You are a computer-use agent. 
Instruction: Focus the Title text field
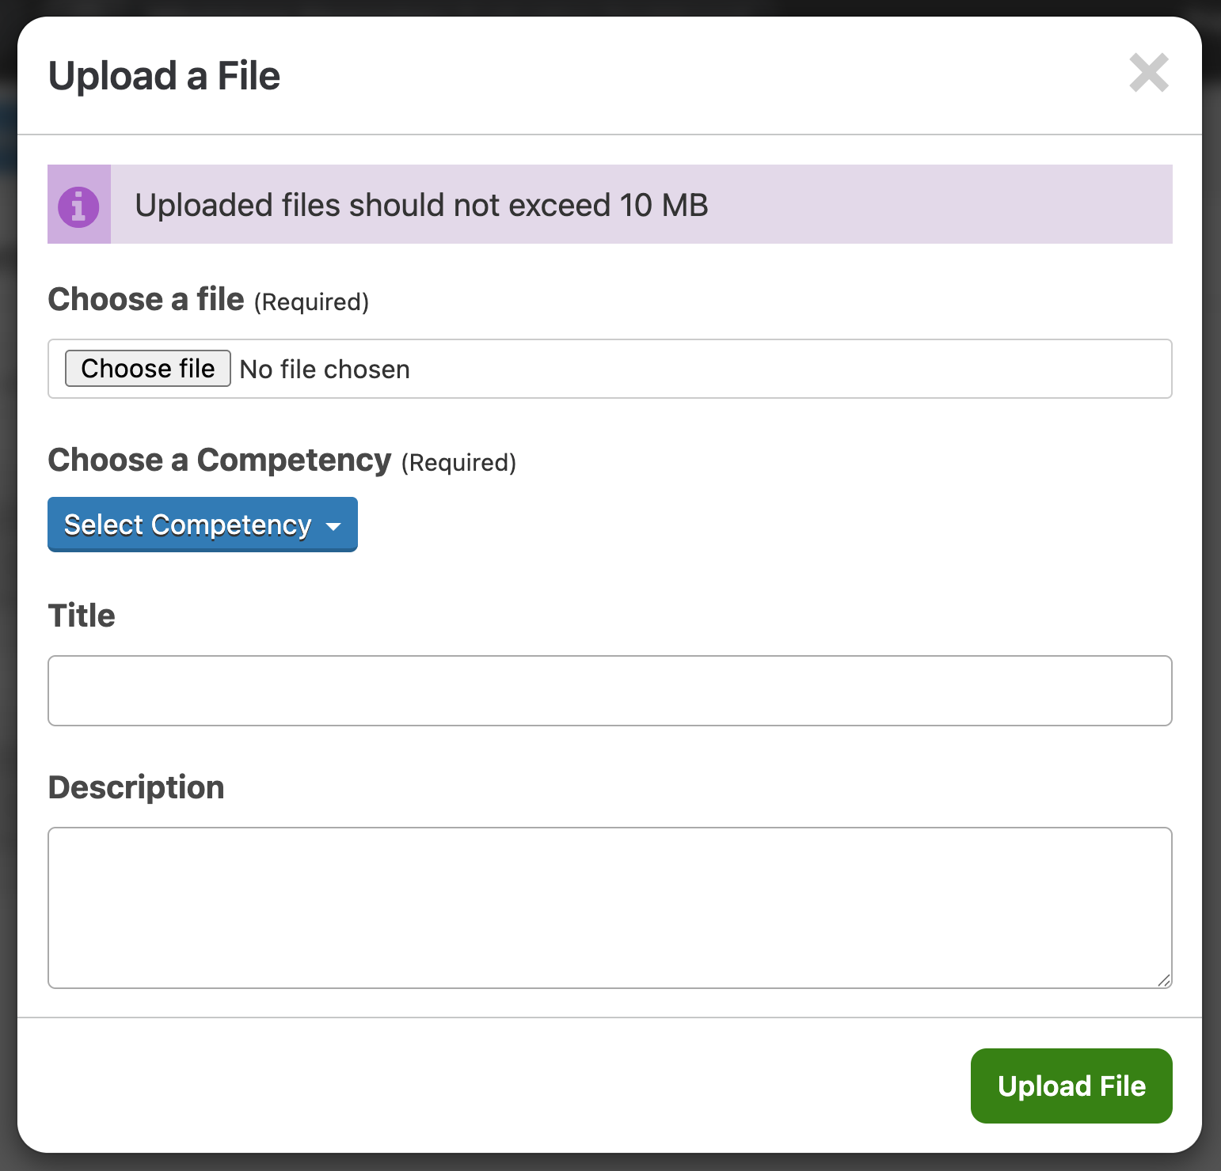610,691
